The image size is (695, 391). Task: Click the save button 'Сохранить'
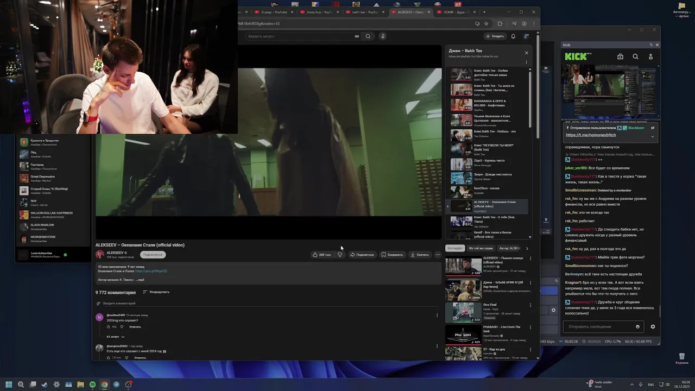(392, 255)
